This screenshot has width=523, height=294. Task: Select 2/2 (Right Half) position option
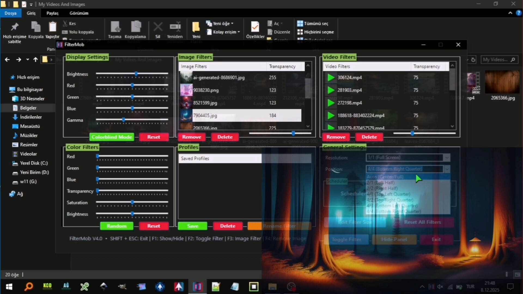coord(382,188)
